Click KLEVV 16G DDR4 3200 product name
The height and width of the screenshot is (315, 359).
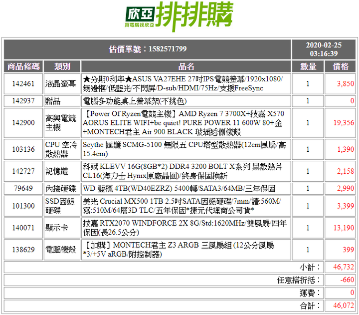[182, 171]
